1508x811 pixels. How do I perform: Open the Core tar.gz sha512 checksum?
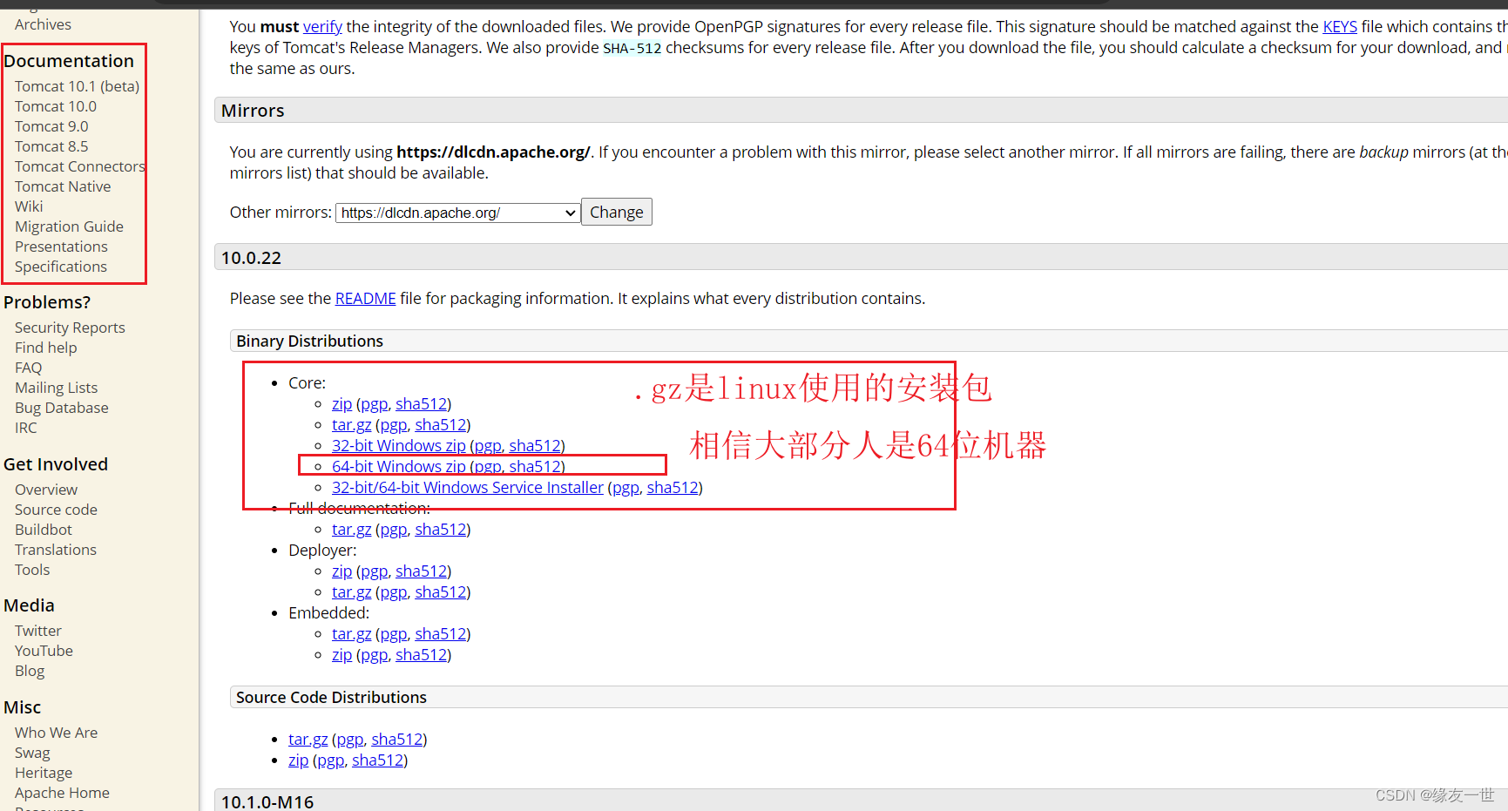440,425
